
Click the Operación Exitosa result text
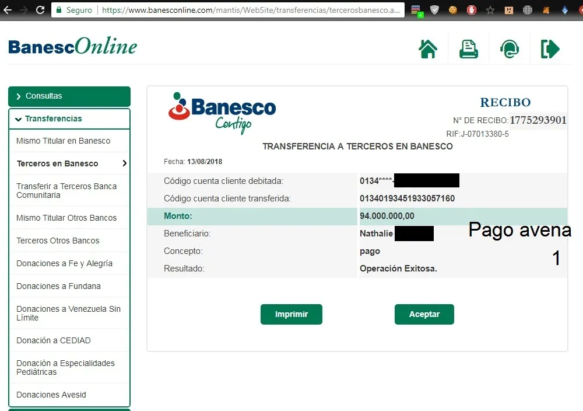pyautogui.click(x=398, y=269)
